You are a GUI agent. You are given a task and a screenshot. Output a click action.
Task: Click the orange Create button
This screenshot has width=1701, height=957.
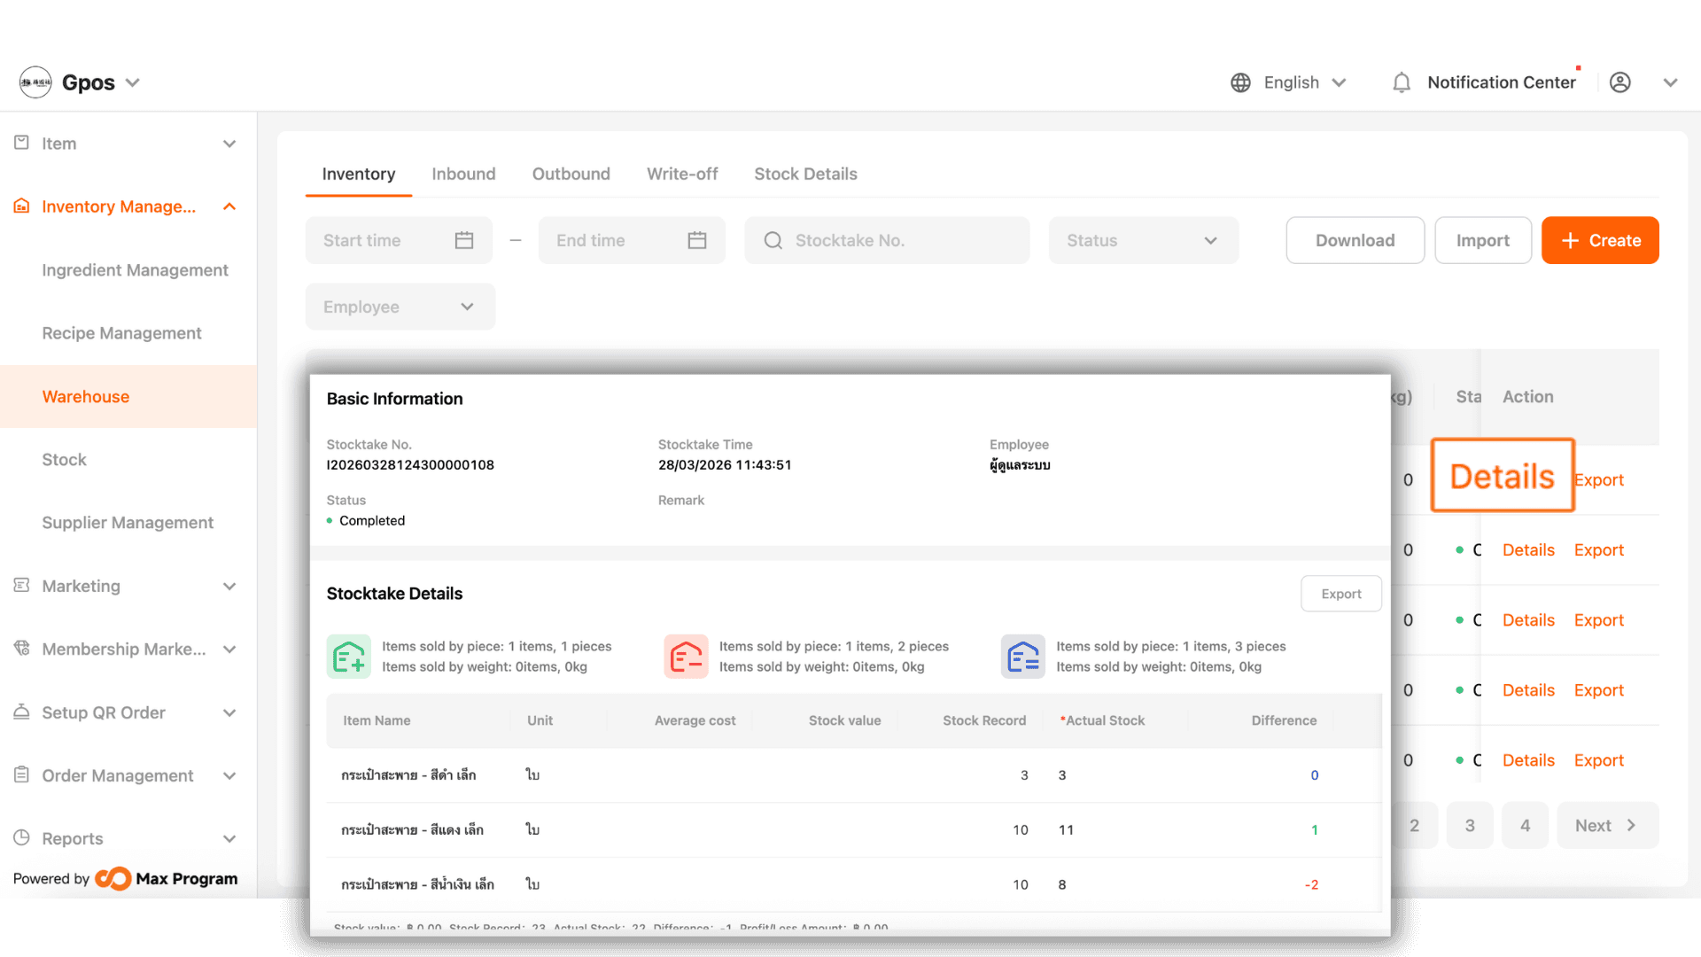tap(1600, 240)
